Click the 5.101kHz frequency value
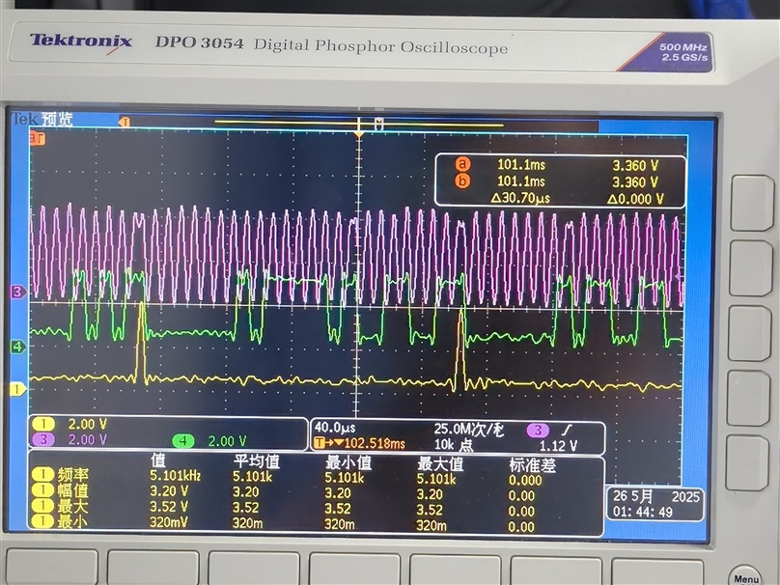 [x=175, y=476]
